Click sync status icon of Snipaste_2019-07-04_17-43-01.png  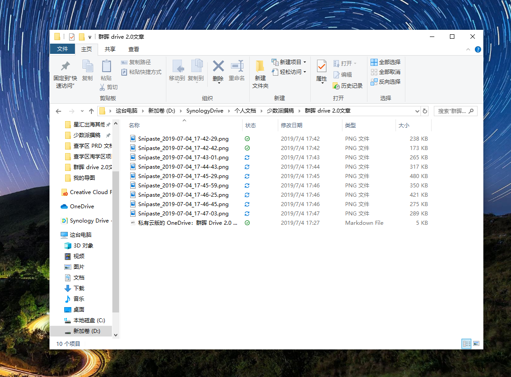click(247, 158)
